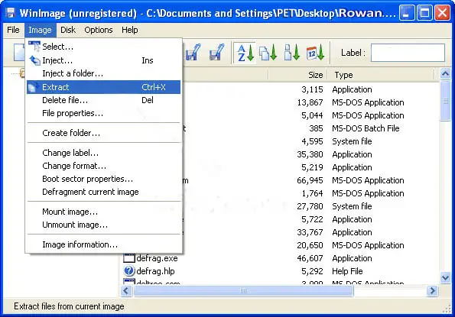The width and height of the screenshot is (455, 317).
Task: Select the defrag.exe file name
Action: pos(157,258)
